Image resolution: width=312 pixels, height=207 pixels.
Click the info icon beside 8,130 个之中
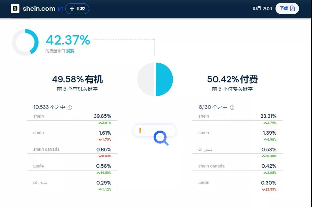232,108
